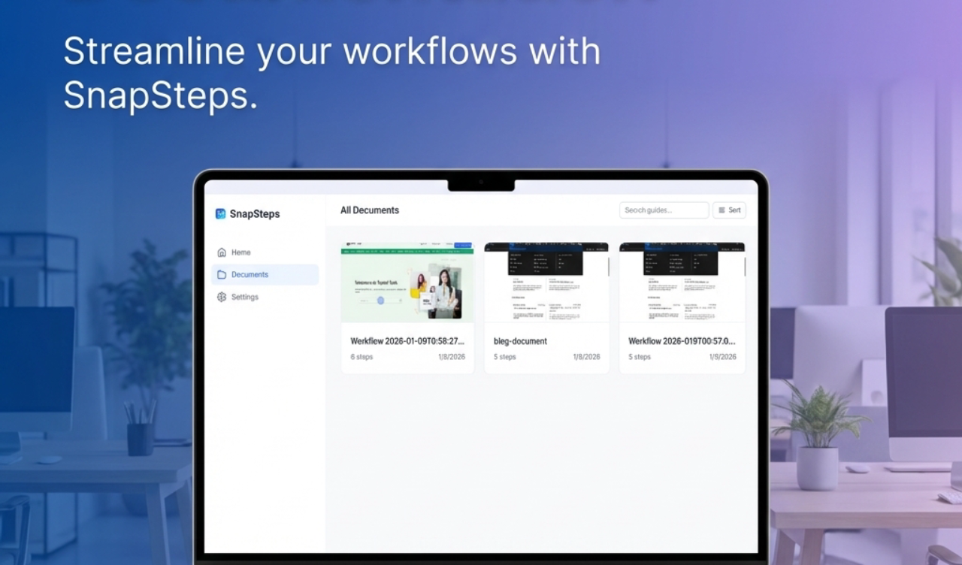This screenshot has width=962, height=565.
Task: Click the Home house icon in the sidebar
Action: pos(222,252)
